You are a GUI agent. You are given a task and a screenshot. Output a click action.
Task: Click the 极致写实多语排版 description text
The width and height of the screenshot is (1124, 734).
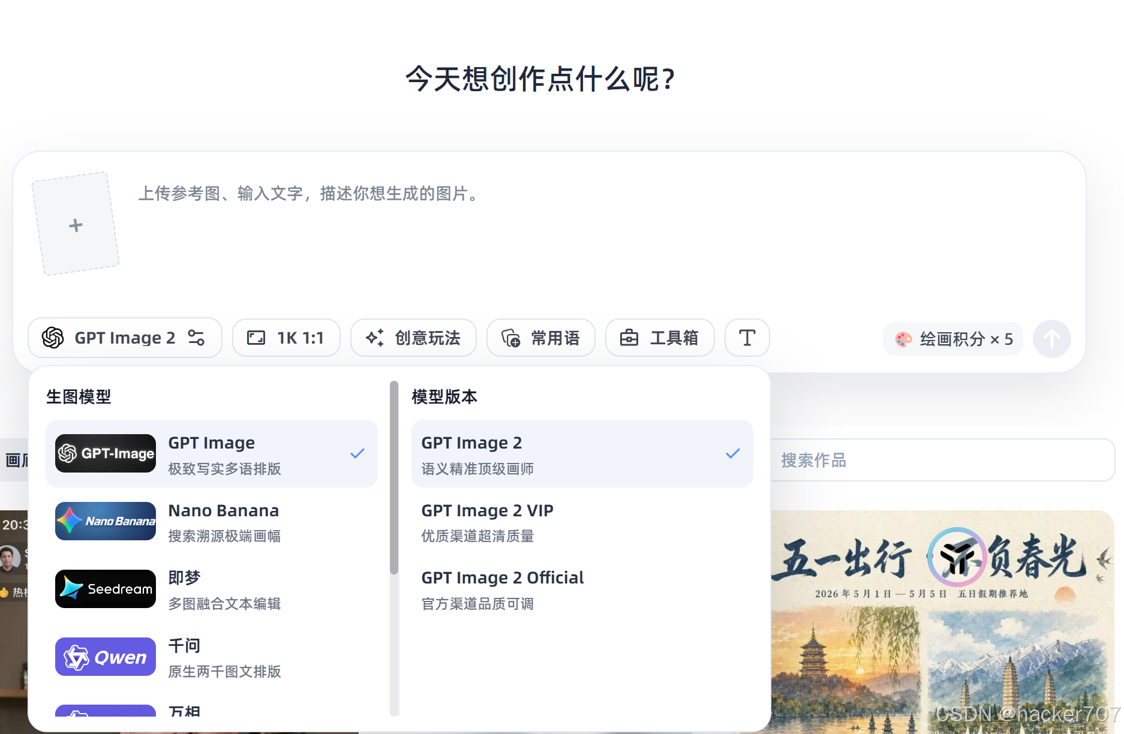pos(224,469)
